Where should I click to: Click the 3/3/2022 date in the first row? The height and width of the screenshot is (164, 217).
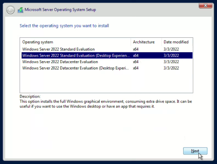pos(171,49)
